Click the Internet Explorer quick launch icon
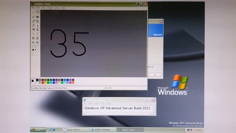 click(54, 130)
